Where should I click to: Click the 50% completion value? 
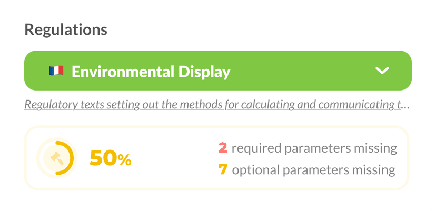(111, 159)
